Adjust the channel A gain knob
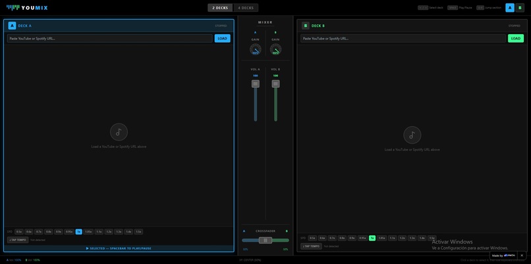531x264 pixels. 256,50
